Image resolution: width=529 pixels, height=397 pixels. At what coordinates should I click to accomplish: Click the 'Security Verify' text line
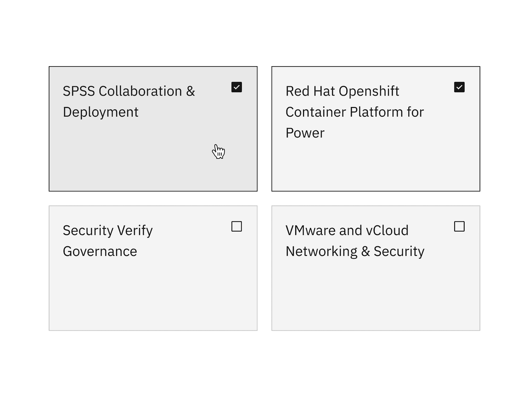tap(108, 230)
